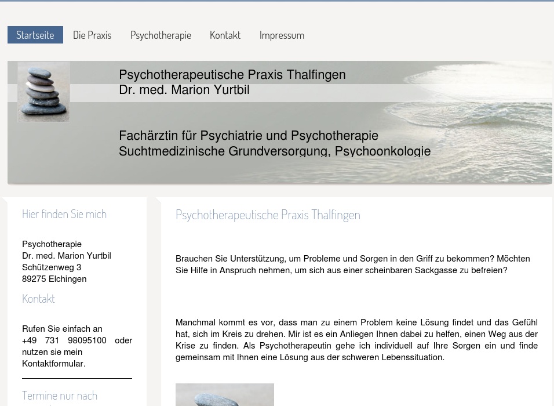The width and height of the screenshot is (554, 406).
Task: Click the heading Hier finden Sie mich
Action: click(x=64, y=214)
